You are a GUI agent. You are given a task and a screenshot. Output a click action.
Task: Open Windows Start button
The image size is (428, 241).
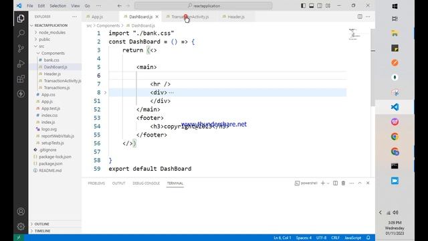coord(395,6)
